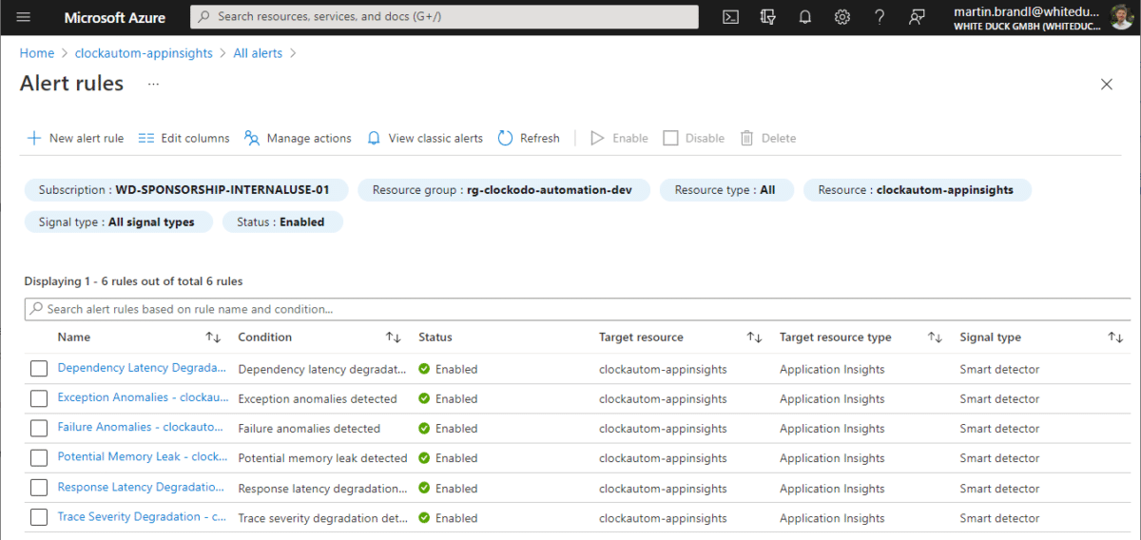Refresh the alert rules list
The height and width of the screenshot is (540, 1141).
[x=529, y=138]
